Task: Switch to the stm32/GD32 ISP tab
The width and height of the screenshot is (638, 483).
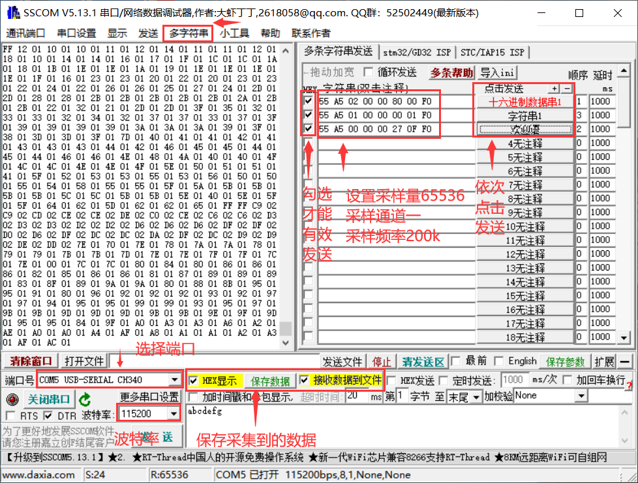Action: pos(418,52)
